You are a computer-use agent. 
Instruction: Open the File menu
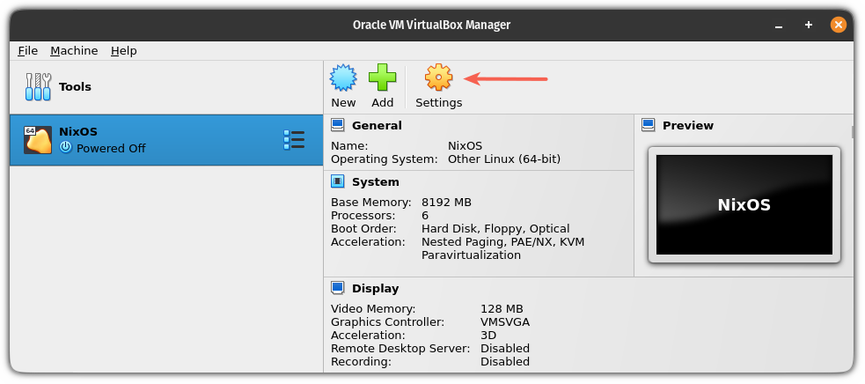27,51
